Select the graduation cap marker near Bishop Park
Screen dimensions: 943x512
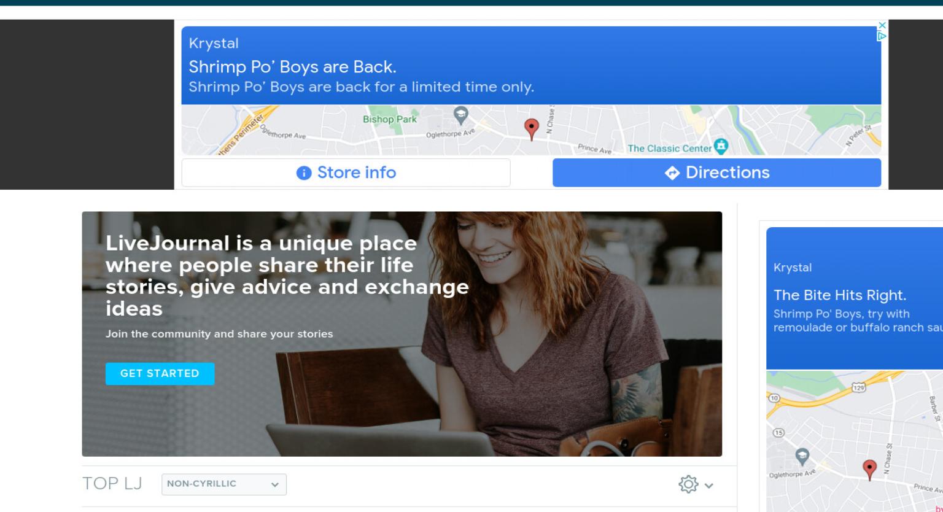click(x=460, y=114)
